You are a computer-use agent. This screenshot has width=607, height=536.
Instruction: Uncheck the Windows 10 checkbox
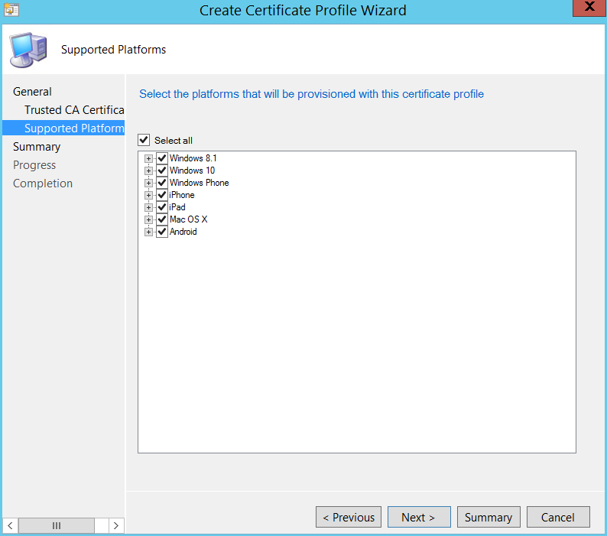coord(162,171)
